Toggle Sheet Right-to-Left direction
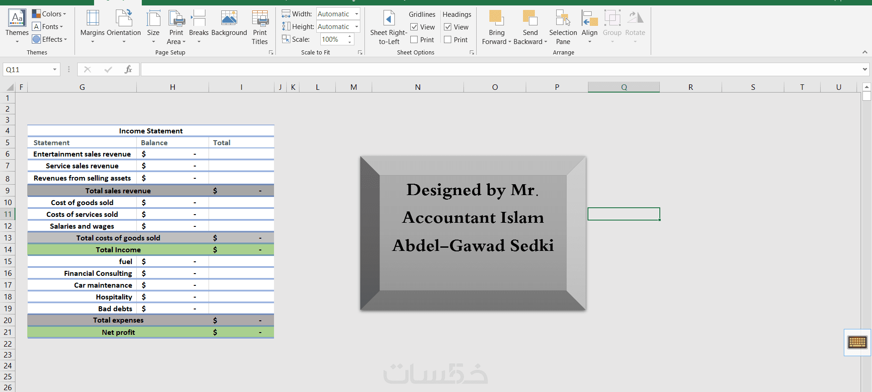The height and width of the screenshot is (392, 872). [x=389, y=27]
